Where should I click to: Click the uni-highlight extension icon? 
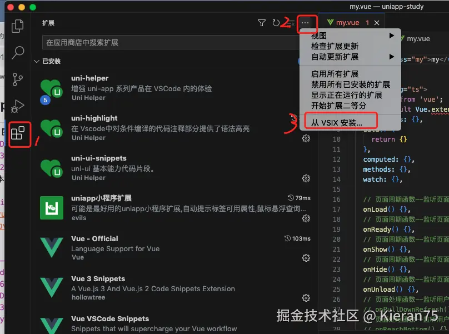(x=52, y=128)
